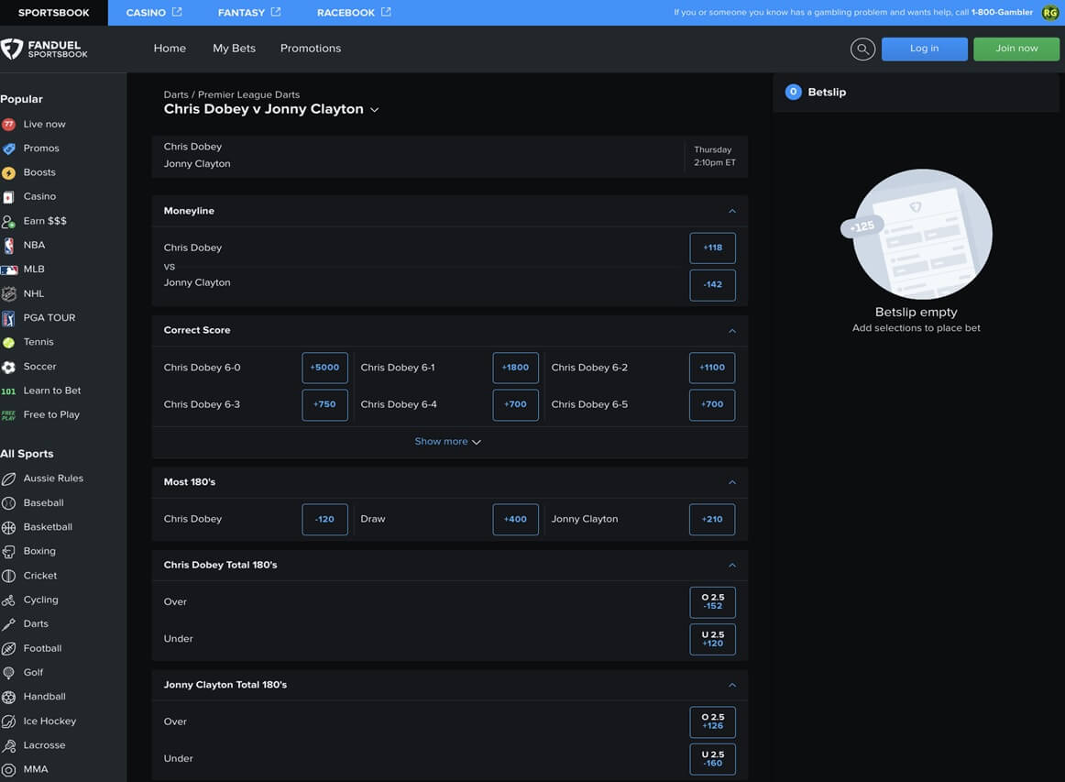The height and width of the screenshot is (782, 1065).
Task: Select Chris Dobey Over 2.5 at -152
Action: [712, 602]
